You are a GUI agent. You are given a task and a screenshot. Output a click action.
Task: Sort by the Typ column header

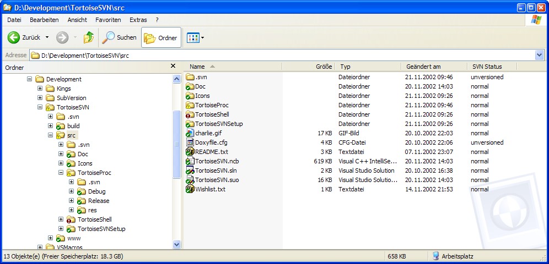tap(368, 67)
